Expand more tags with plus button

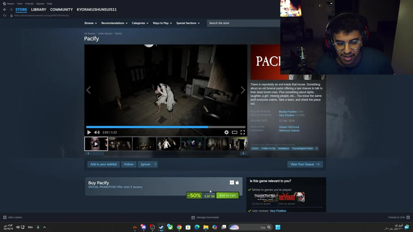[x=317, y=149]
